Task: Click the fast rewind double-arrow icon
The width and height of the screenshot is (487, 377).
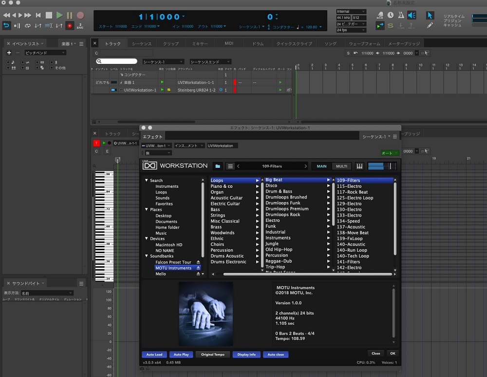Action: [x=6, y=15]
